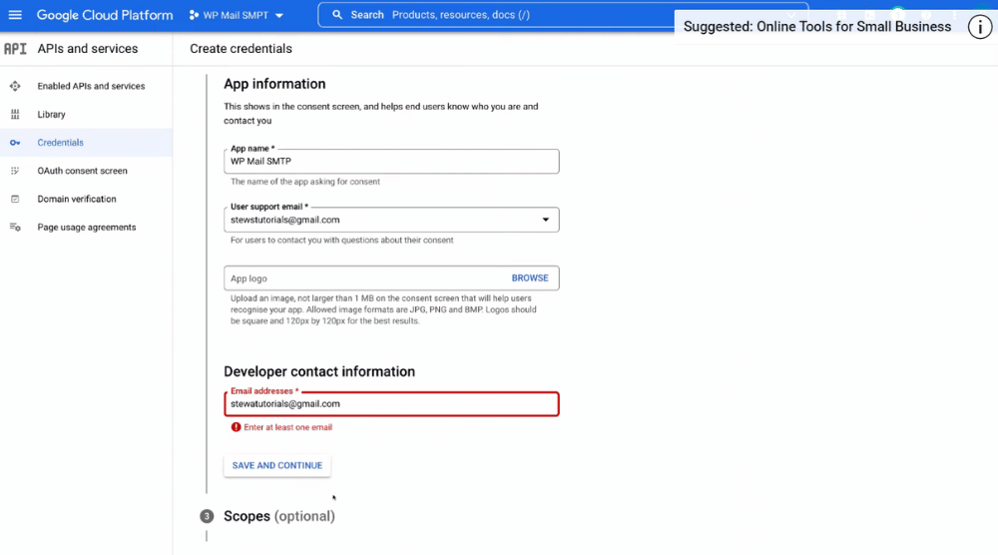Open Enabled APIs and services
Image resolution: width=998 pixels, height=555 pixels.
coord(91,86)
